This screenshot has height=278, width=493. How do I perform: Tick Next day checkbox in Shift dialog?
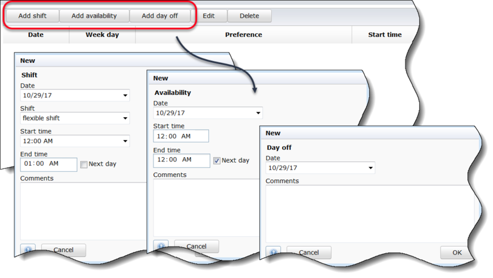click(84, 165)
